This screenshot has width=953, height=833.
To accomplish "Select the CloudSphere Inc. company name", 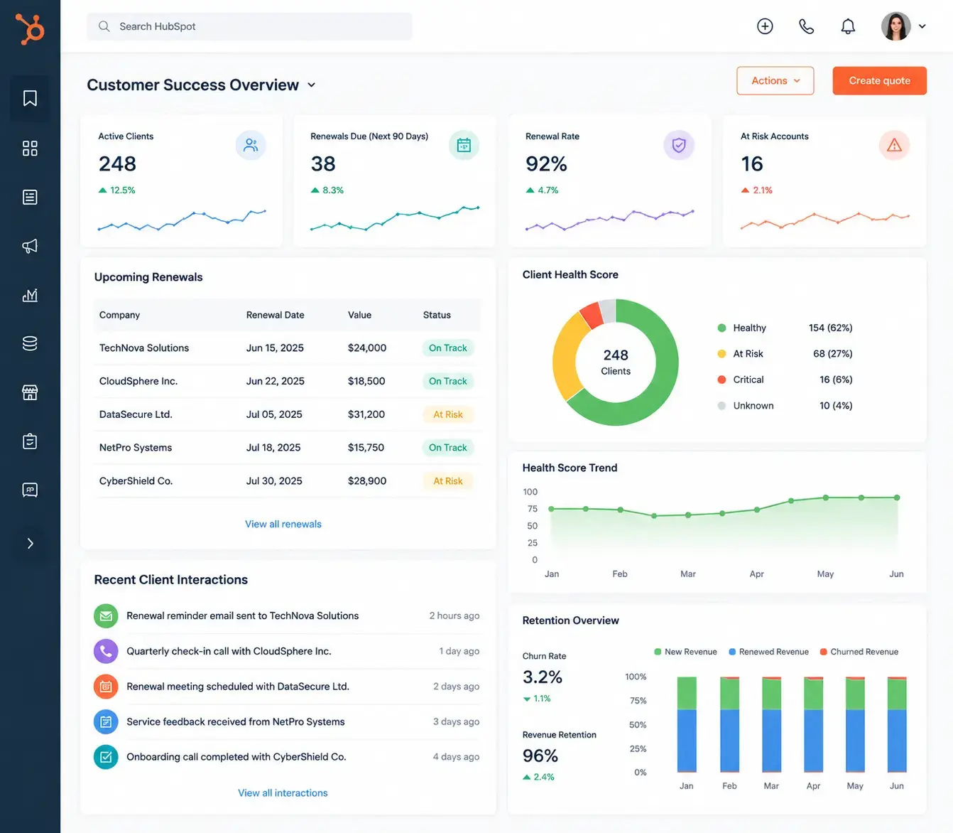I will [x=138, y=382].
